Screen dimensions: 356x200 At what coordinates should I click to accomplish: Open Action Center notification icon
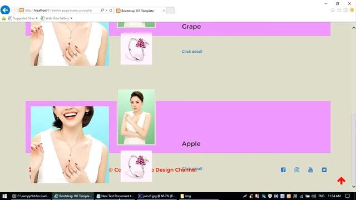348,196
